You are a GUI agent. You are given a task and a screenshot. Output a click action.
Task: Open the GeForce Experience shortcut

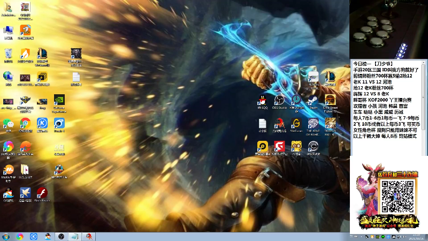59,103
